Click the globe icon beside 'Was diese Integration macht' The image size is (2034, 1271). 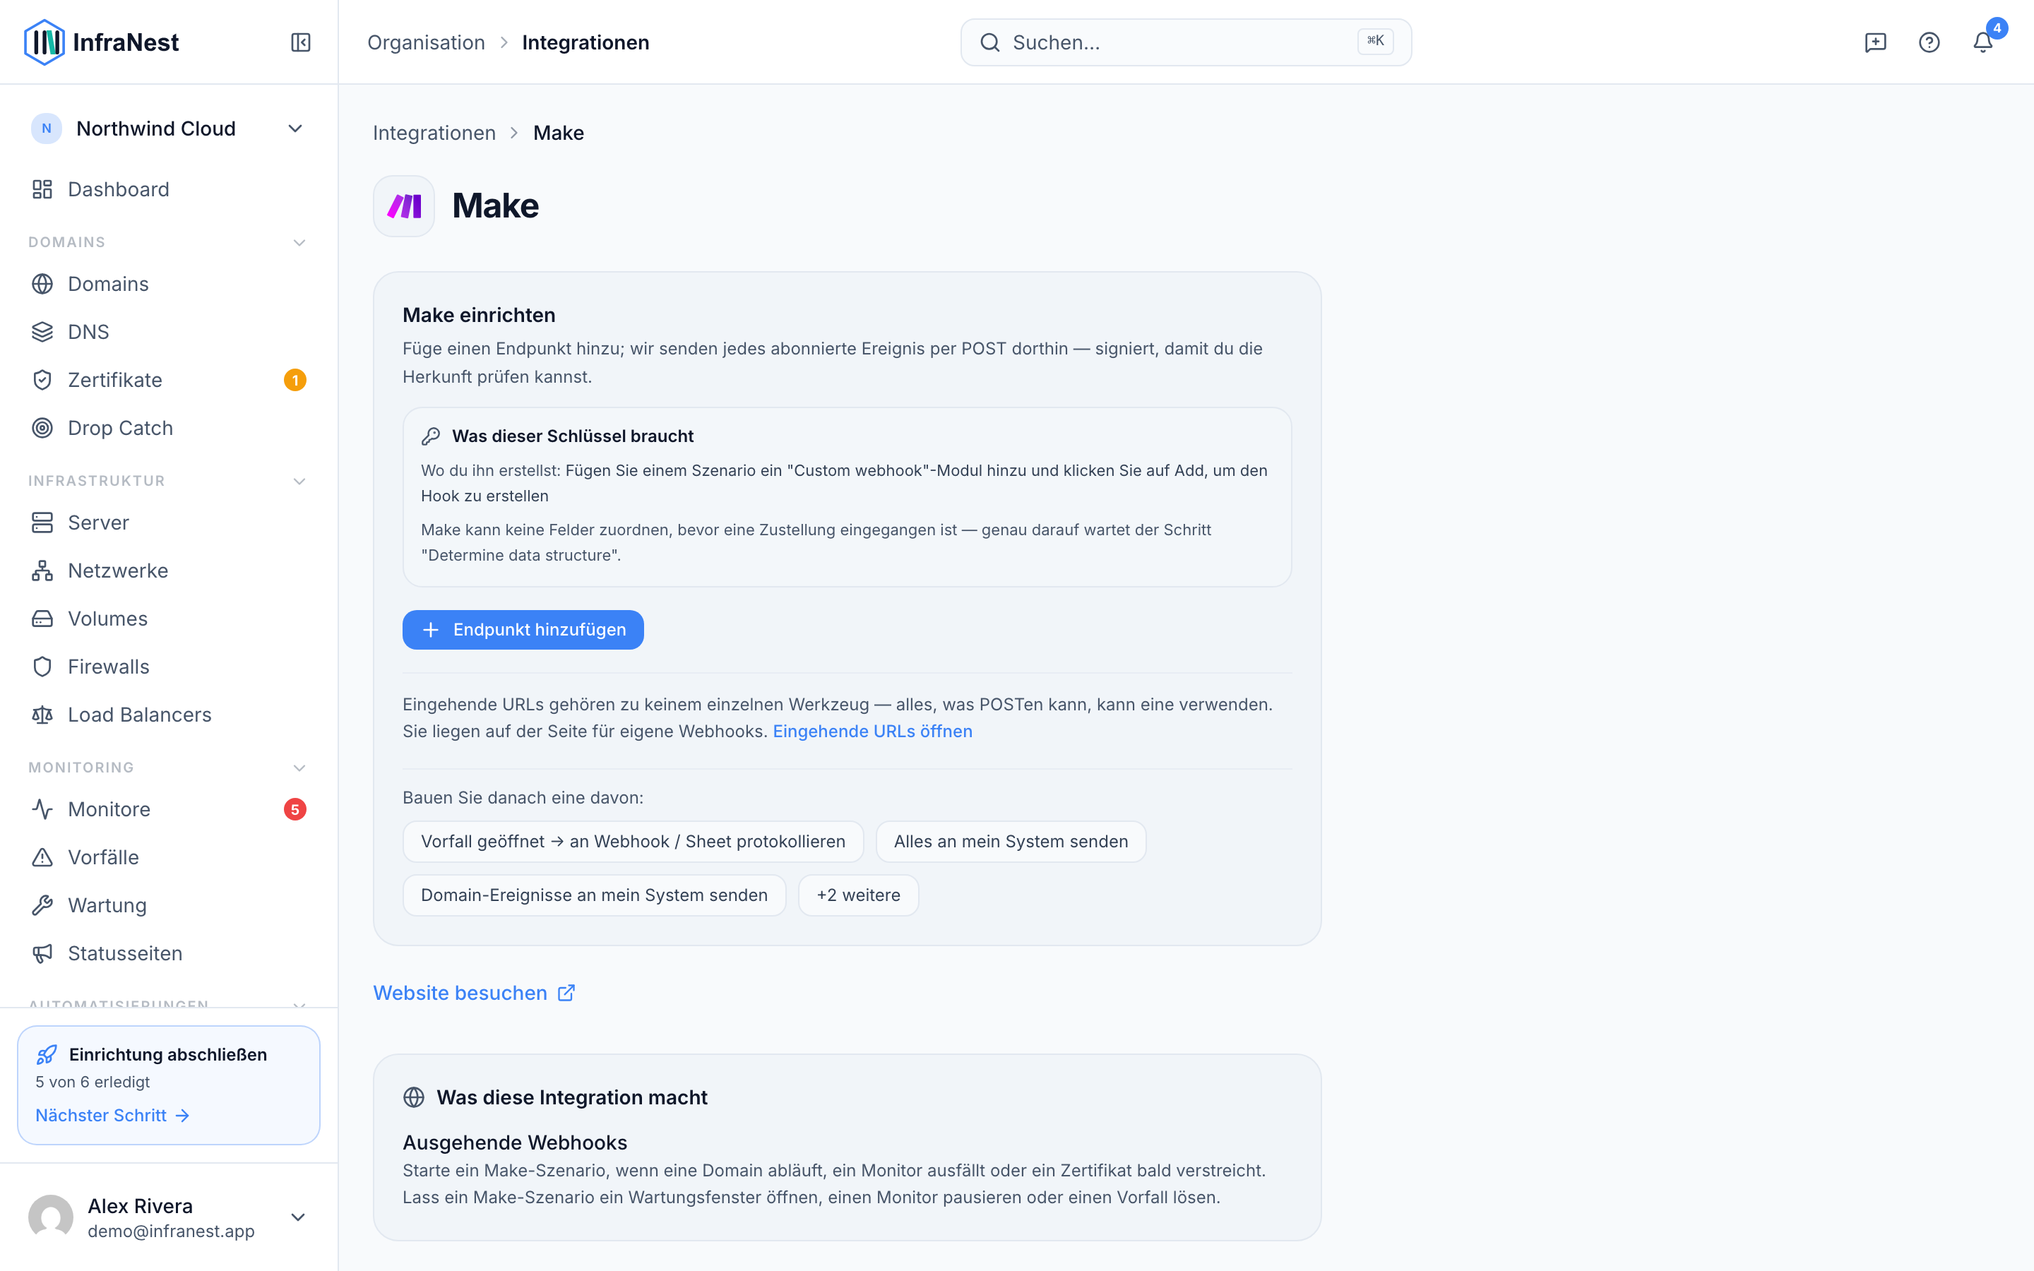point(414,1097)
